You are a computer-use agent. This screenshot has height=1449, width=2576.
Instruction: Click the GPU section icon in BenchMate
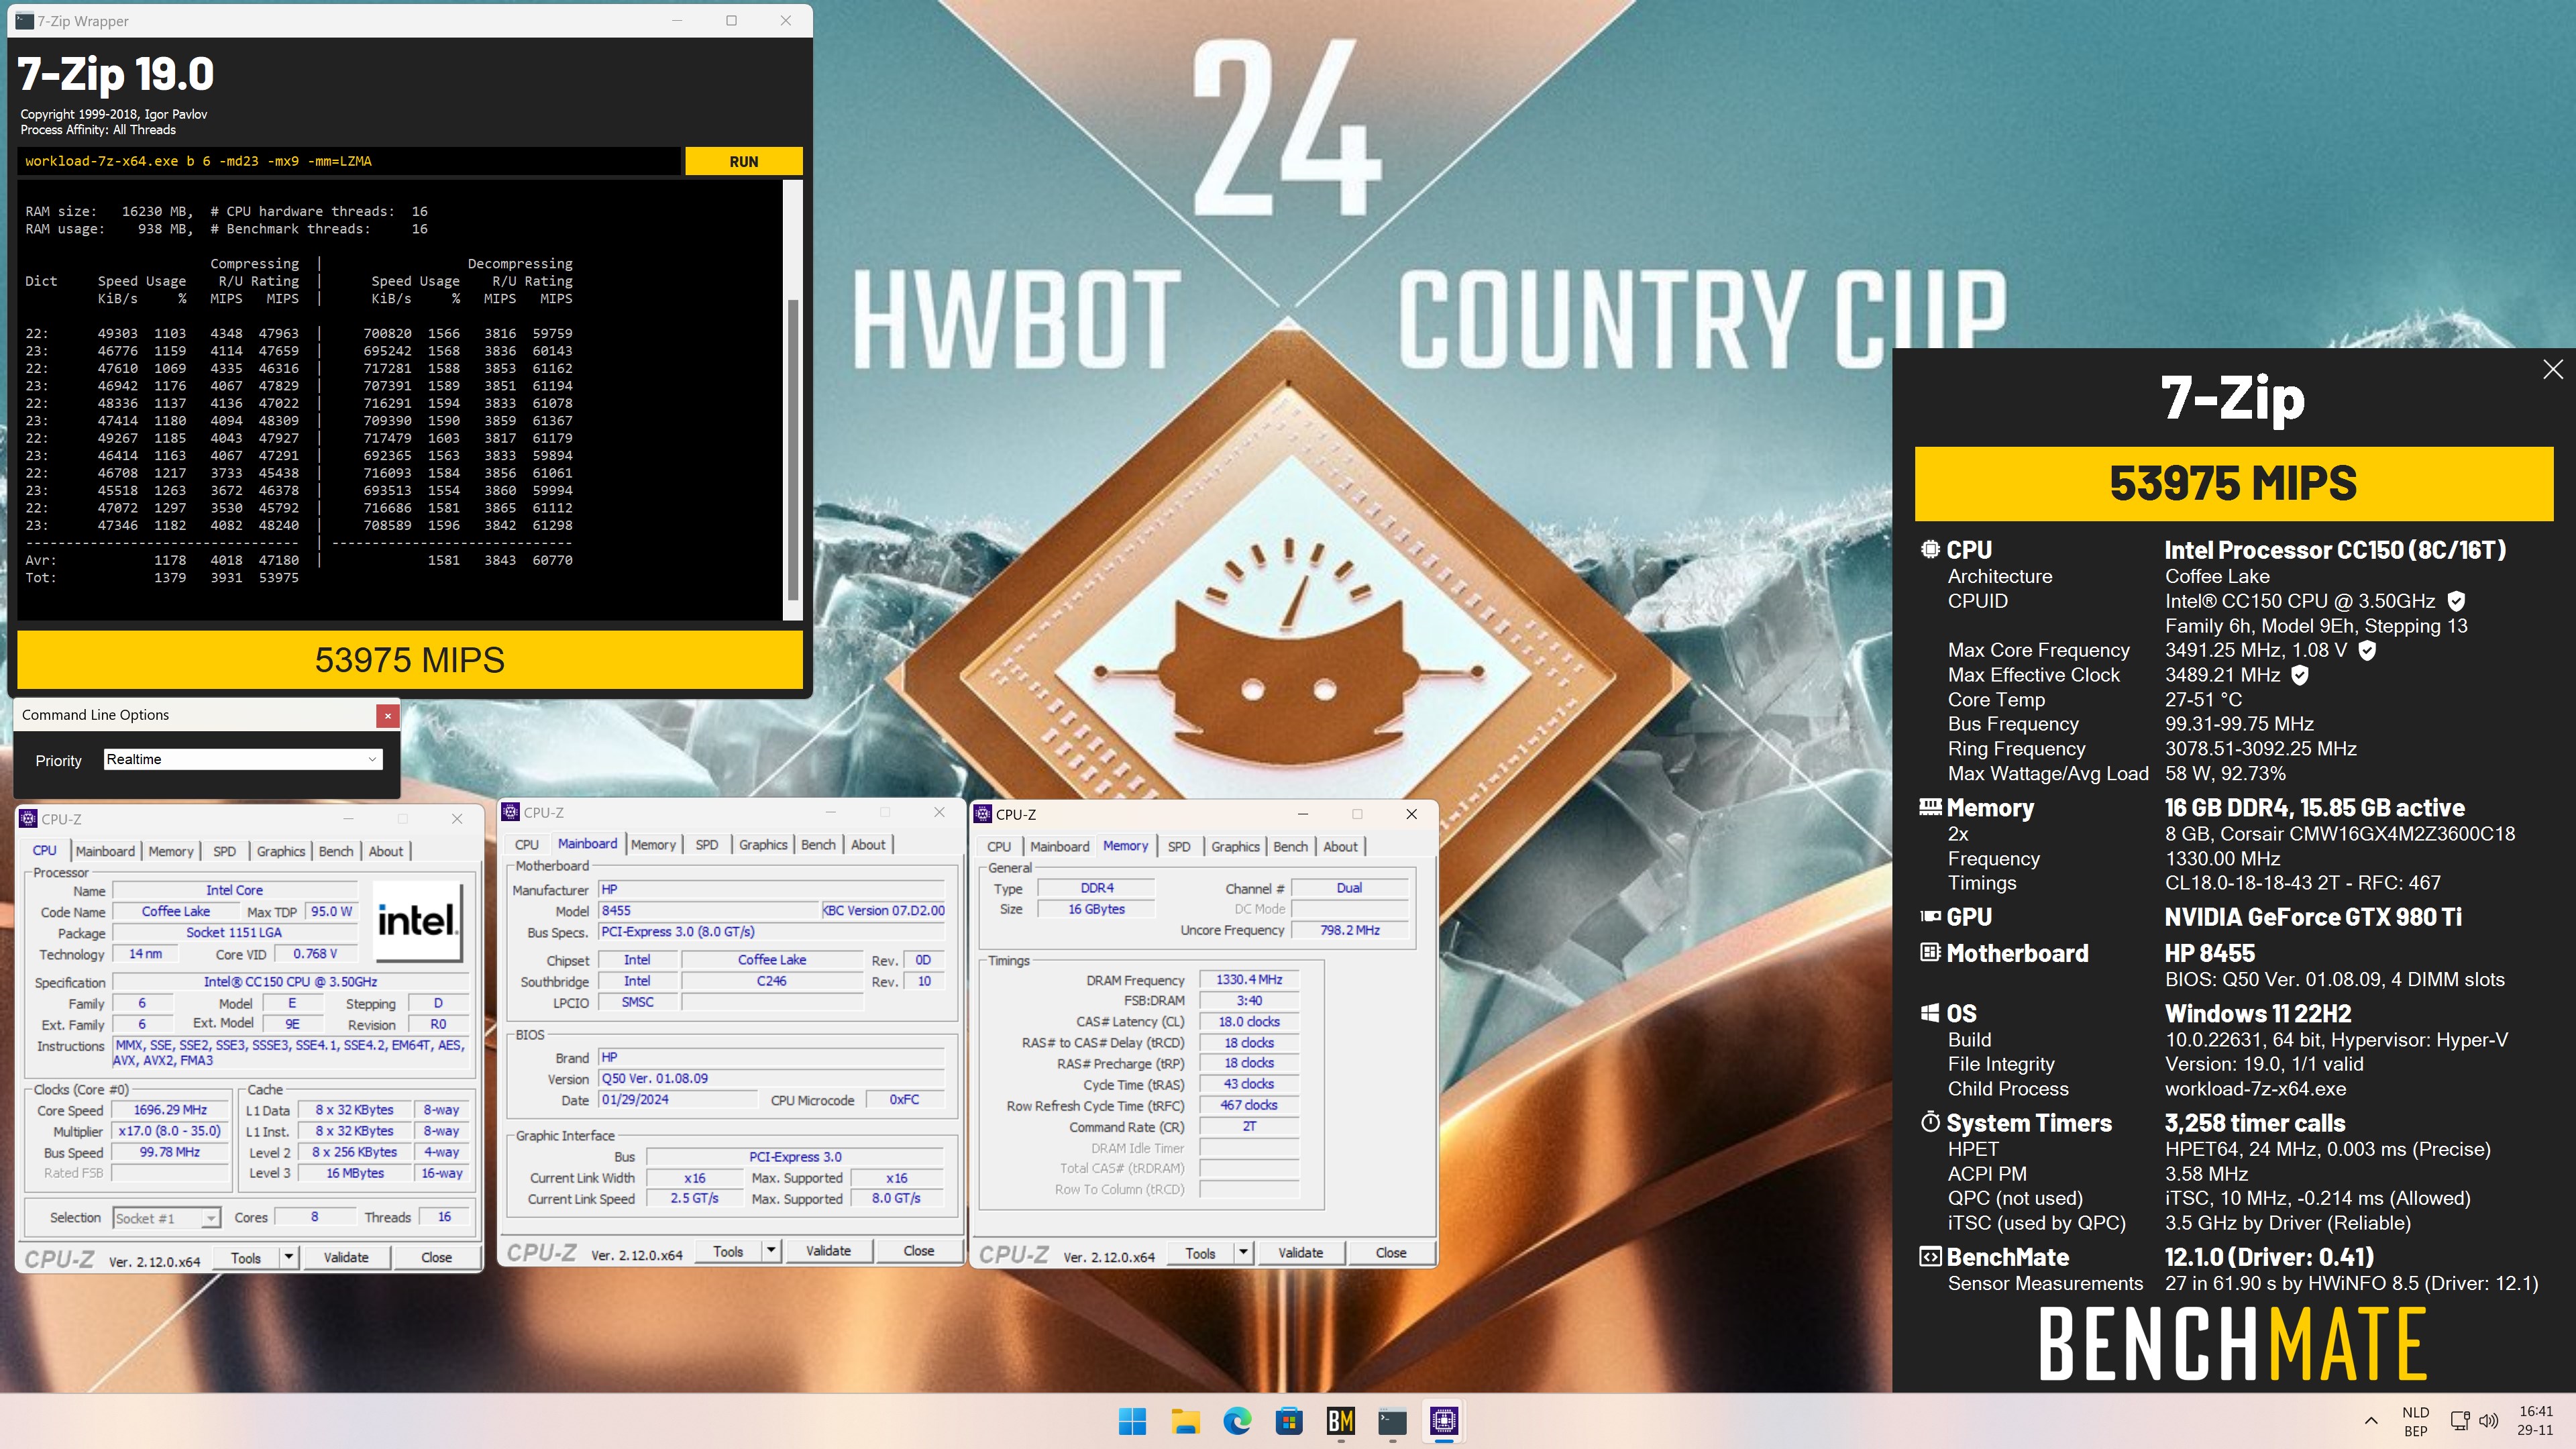click(x=1930, y=916)
